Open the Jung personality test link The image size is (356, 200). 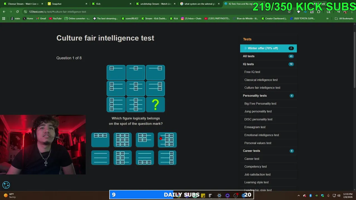point(258,111)
